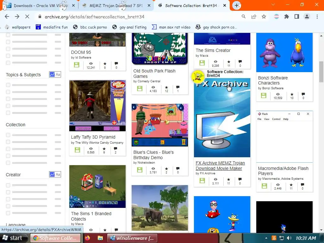The width and height of the screenshot is (324, 243).
Task: Check the first Collection filter checkbox
Action: [8, 135]
